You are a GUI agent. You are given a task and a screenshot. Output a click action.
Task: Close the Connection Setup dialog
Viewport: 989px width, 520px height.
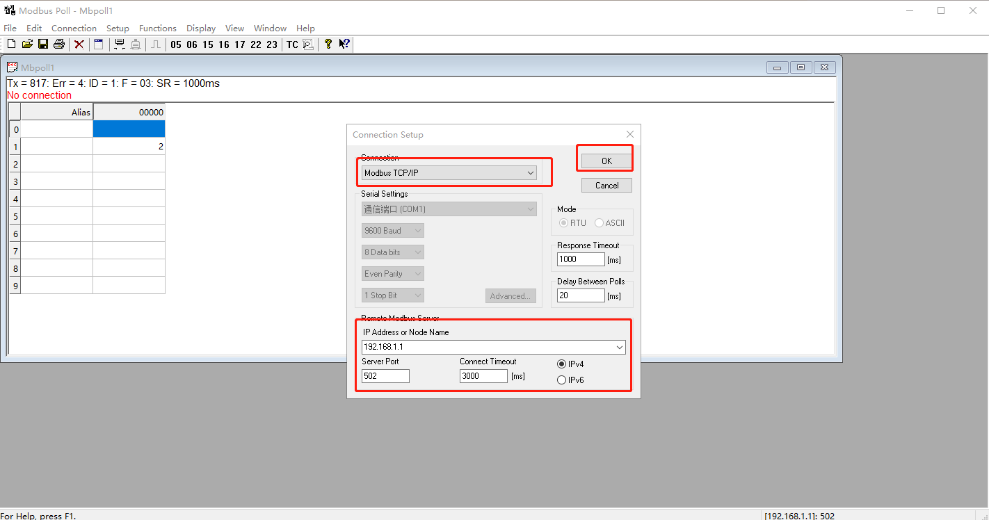[x=629, y=134]
